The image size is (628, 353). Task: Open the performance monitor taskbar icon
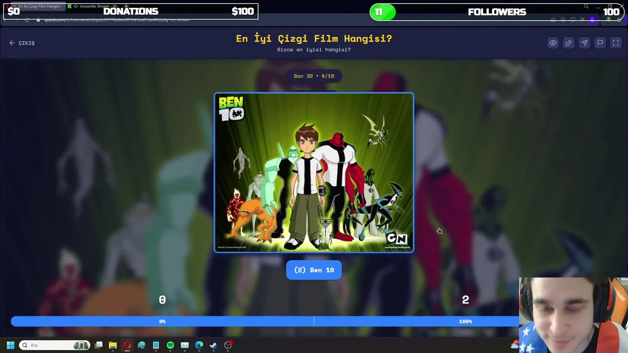[184, 345]
